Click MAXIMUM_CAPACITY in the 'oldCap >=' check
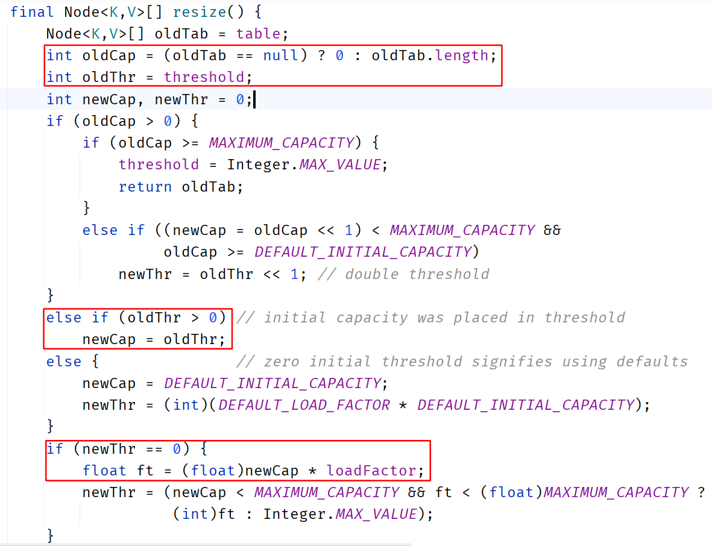The width and height of the screenshot is (712, 546). click(281, 143)
